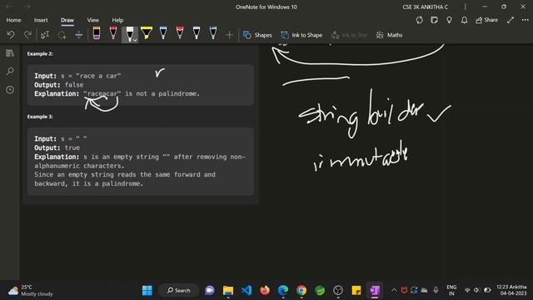Open Firefox from taskbar
This screenshot has height=300, width=533.
[265, 291]
